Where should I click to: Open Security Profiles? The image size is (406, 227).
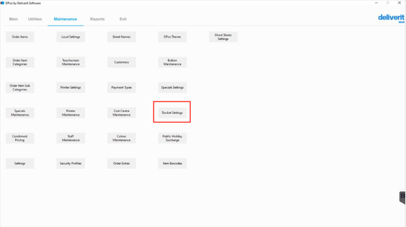pyautogui.click(x=71, y=163)
